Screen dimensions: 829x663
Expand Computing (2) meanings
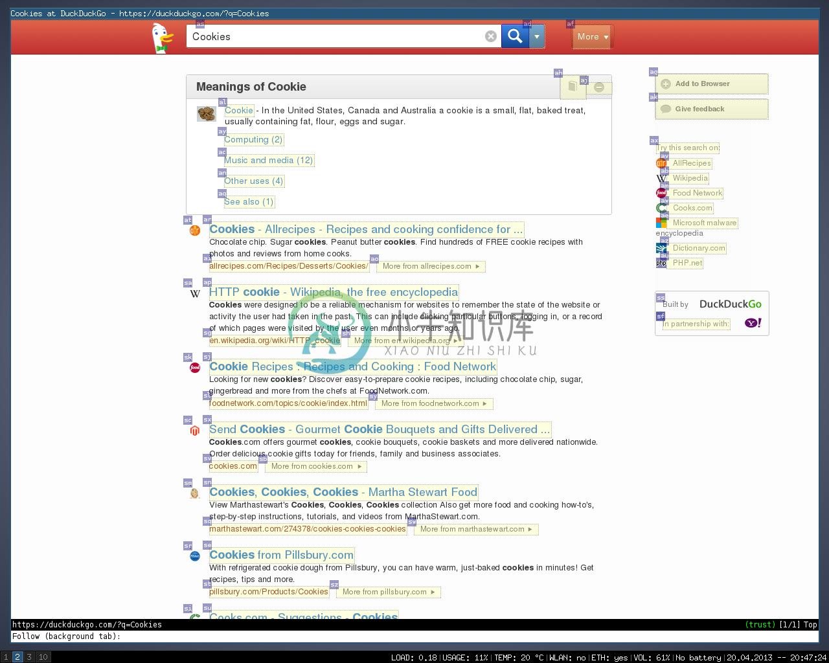point(253,139)
